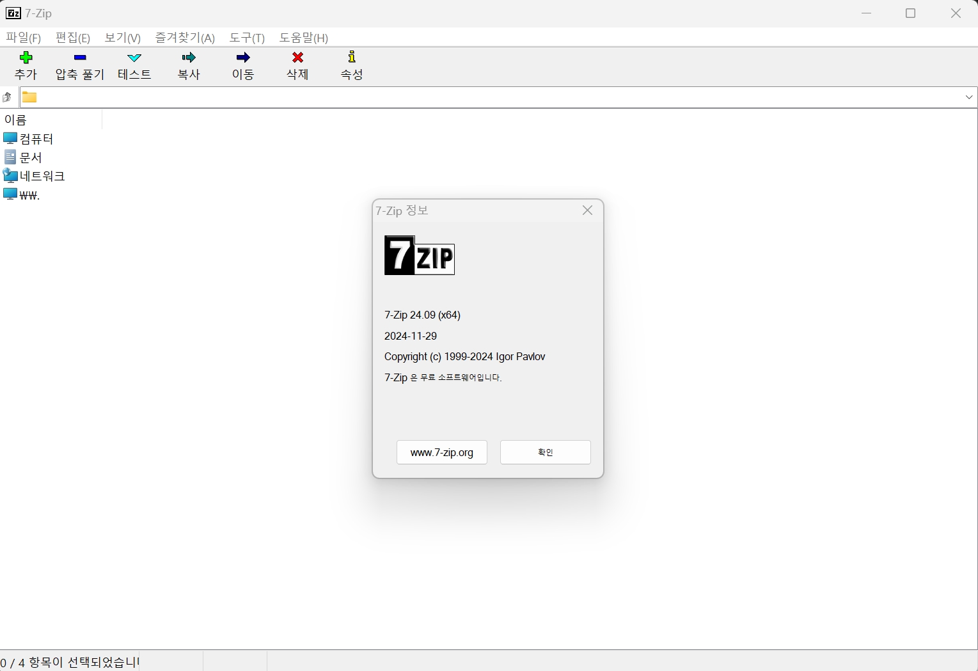Click the 문서 document icon

[x=10, y=157]
